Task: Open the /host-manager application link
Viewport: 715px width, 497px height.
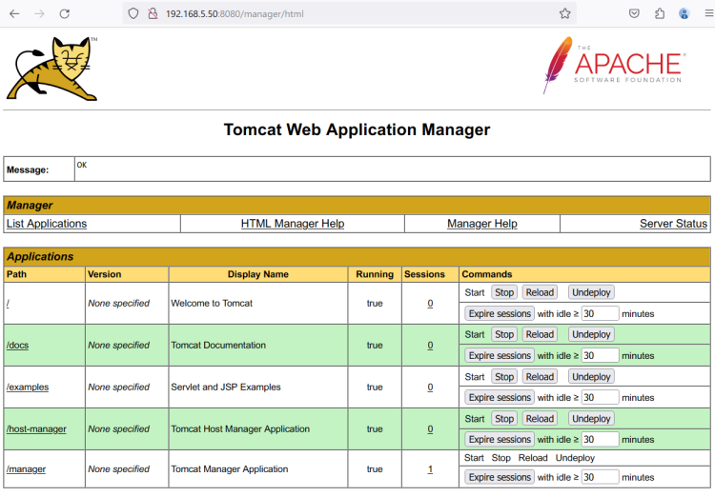Action: [x=36, y=429]
